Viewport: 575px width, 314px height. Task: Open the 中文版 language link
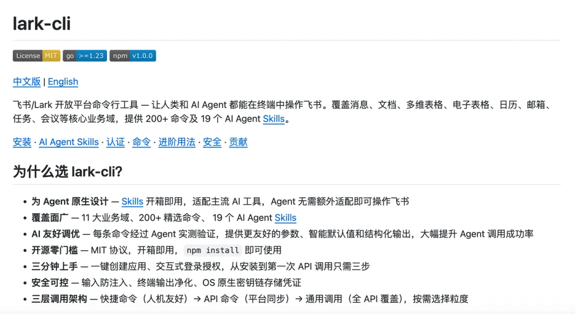[27, 82]
